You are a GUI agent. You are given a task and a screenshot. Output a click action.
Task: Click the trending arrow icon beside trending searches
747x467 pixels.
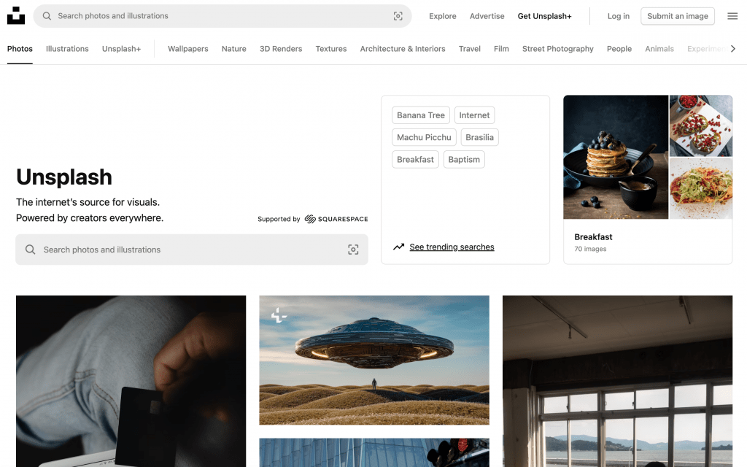coord(398,247)
